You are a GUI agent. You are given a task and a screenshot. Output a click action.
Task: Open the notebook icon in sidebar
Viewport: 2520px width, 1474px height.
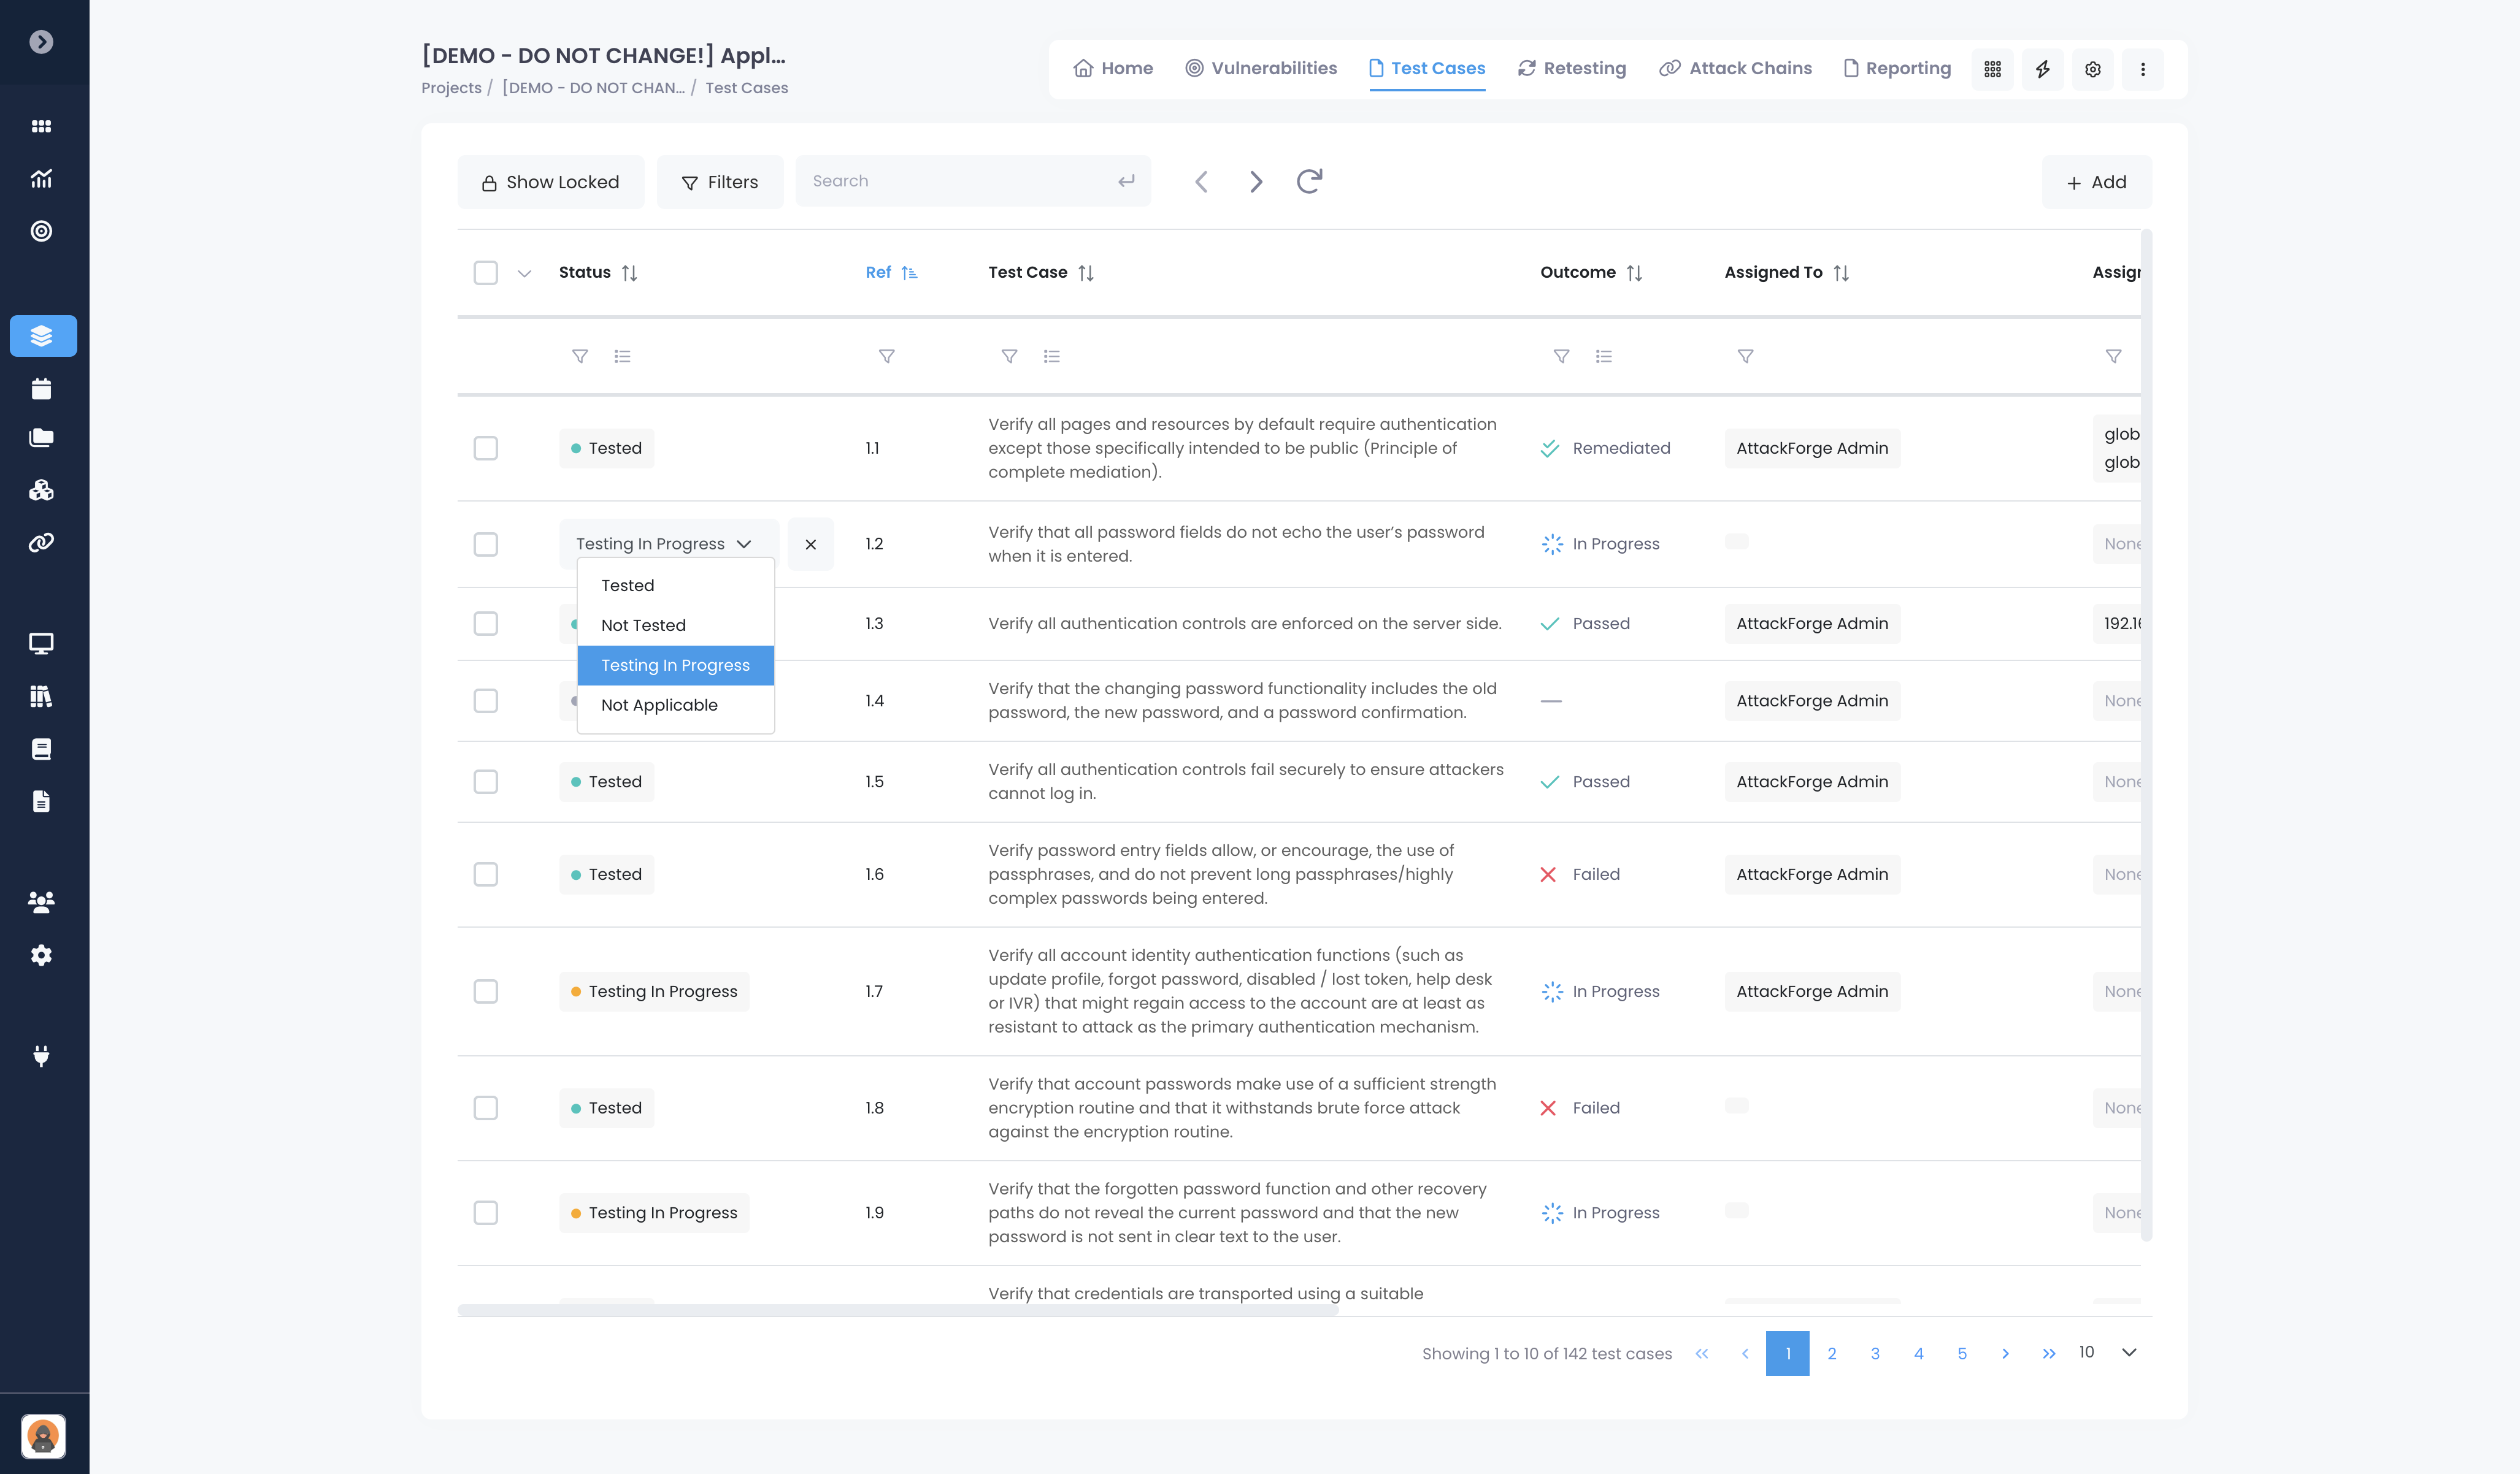click(x=41, y=749)
